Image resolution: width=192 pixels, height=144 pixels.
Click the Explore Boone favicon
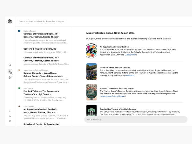(x=19, y=31)
